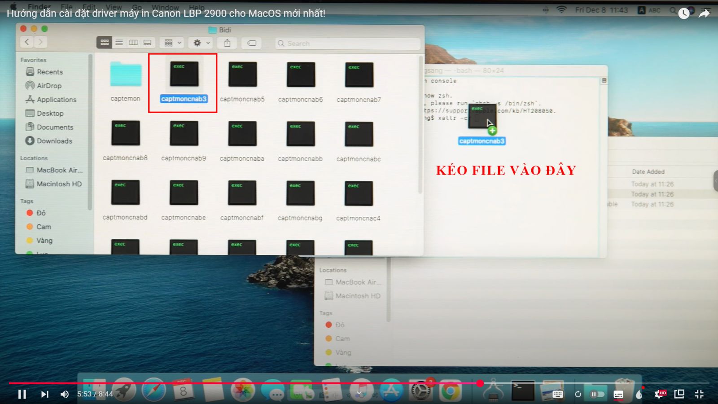Click the Date Added column header
The height and width of the screenshot is (404, 718).
coord(648,171)
